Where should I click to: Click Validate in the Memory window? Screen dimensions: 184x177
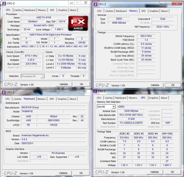pos(155,85)
